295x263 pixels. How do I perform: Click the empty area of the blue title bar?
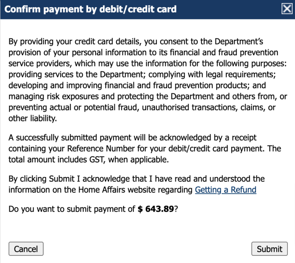(229, 9)
